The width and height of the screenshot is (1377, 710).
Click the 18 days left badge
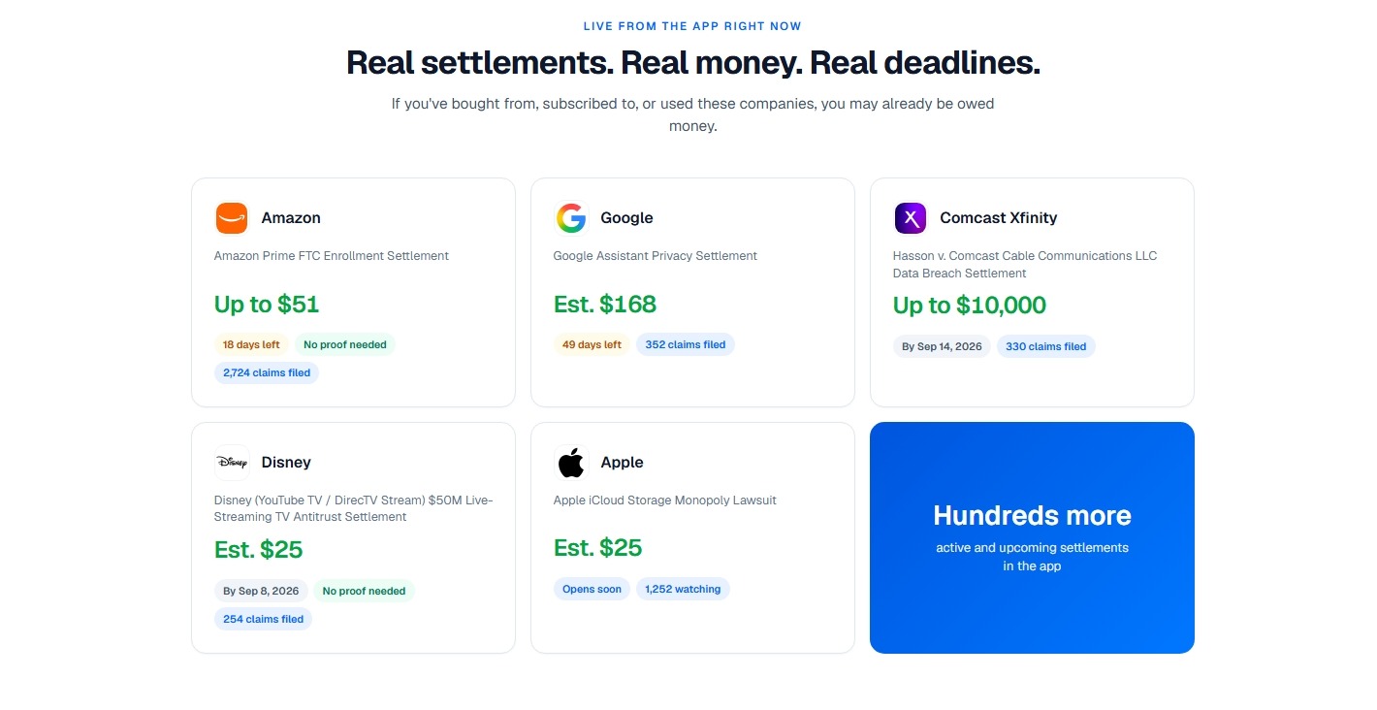[251, 344]
